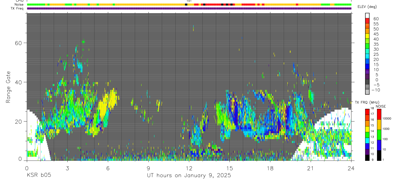The image size is (395, 182).
Task: Click the 60 tick label on range gate axis
Action: click(x=19, y=43)
